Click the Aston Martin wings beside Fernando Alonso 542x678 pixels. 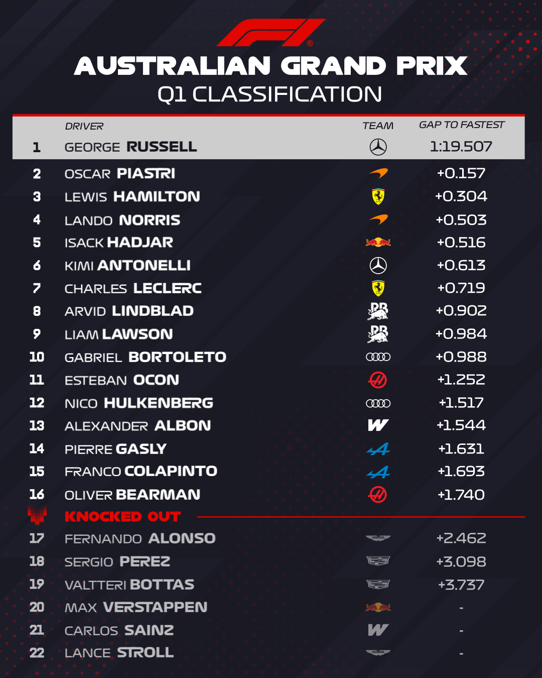coord(378,538)
